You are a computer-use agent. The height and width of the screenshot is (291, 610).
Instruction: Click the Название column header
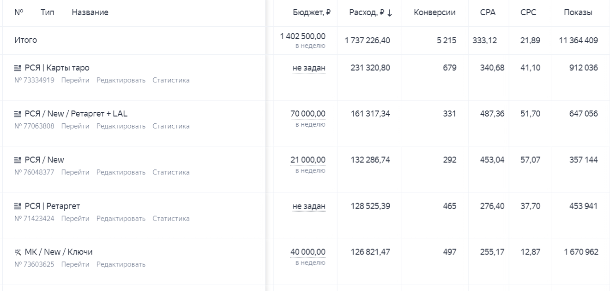(90, 13)
